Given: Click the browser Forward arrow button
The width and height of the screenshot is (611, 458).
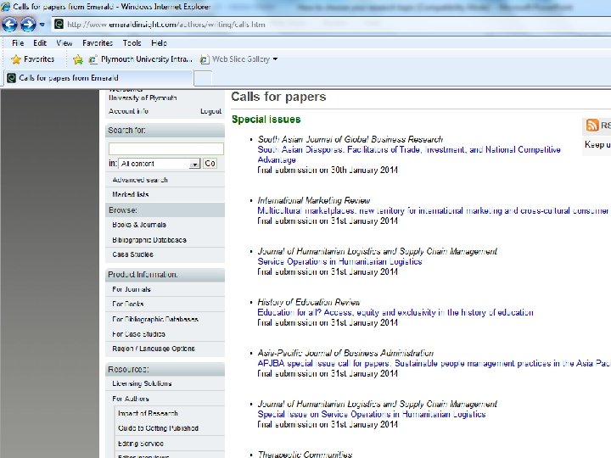Looking at the screenshot, I should coord(28,25).
